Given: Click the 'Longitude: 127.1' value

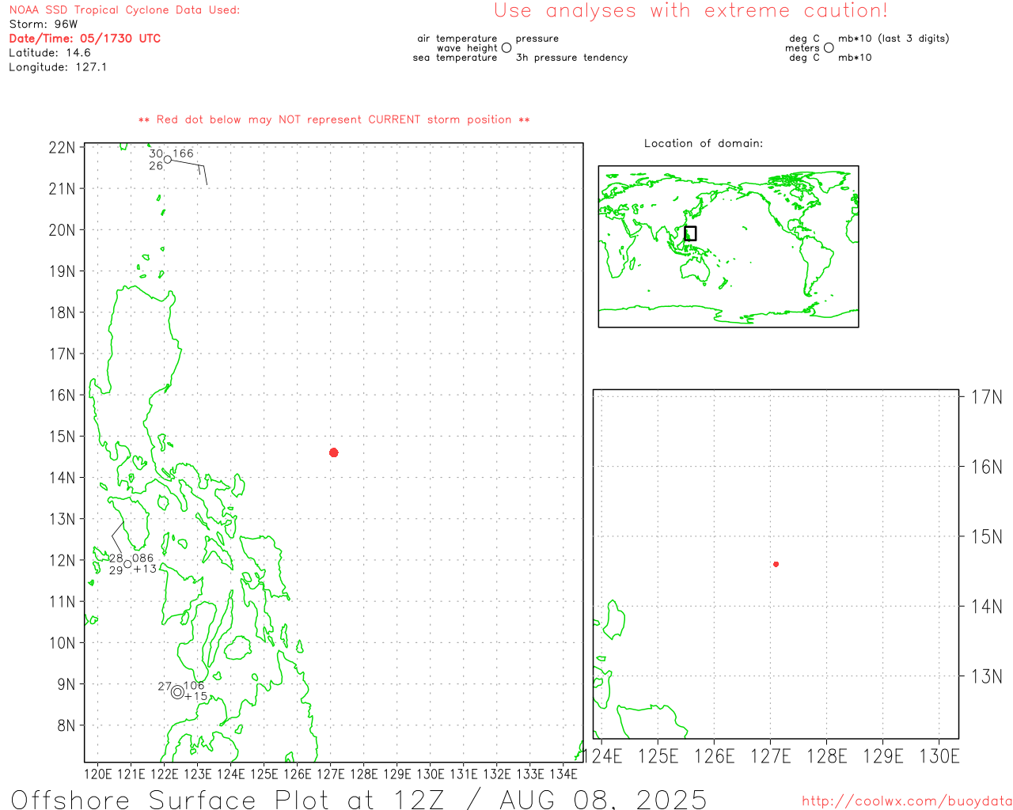Looking at the screenshot, I should click(x=58, y=67).
